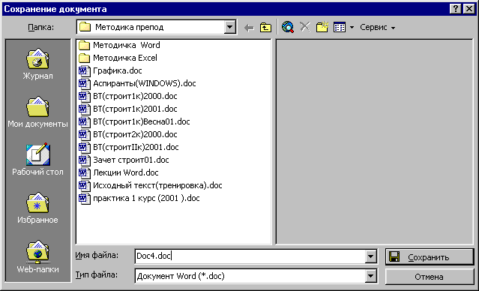Select file ВТ(строитIIк)2001.doc

(x=129, y=147)
